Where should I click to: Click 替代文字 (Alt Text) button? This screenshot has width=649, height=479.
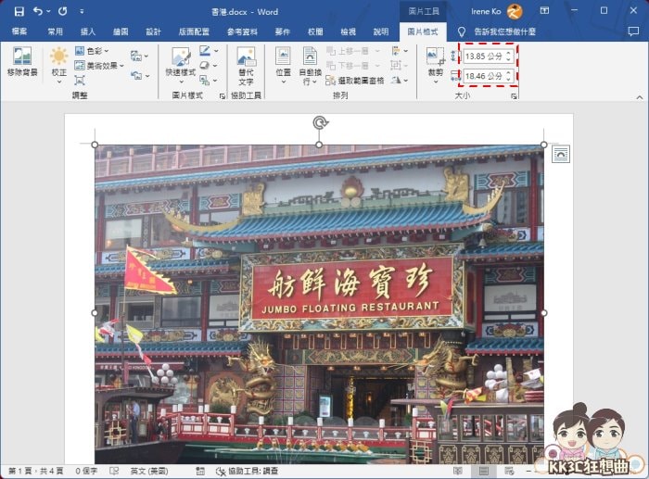(246, 66)
